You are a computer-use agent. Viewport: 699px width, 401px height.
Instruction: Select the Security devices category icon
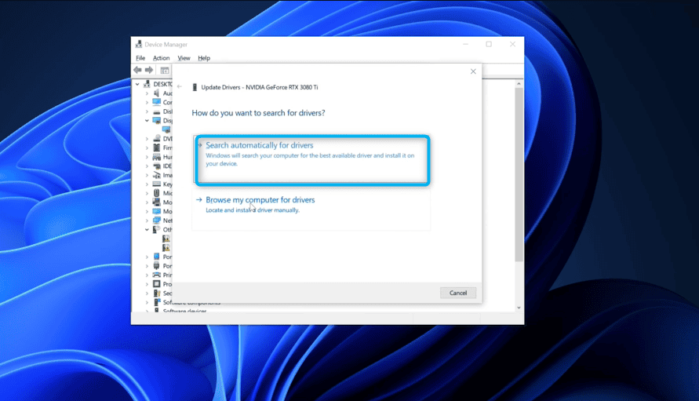tap(156, 293)
